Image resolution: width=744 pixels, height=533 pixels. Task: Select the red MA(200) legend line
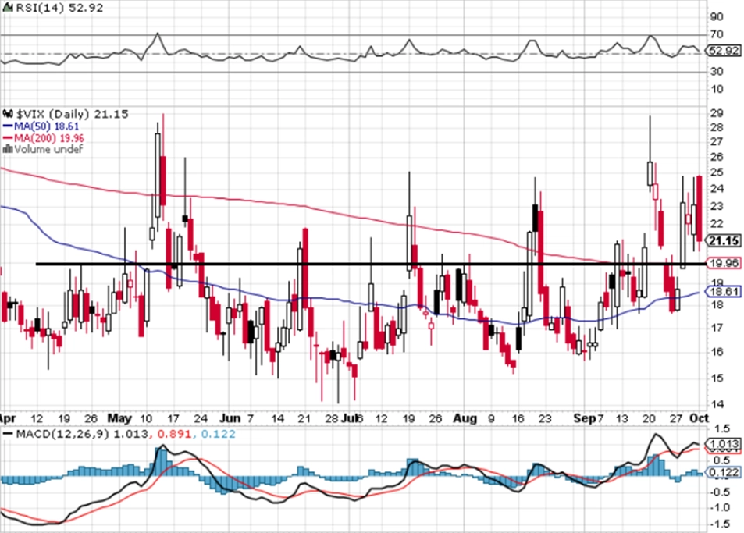click(x=8, y=138)
